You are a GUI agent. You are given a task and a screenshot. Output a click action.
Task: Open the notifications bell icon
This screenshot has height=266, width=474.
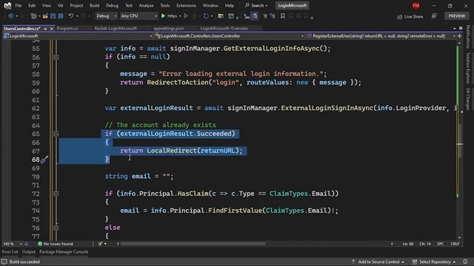tap(465, 262)
